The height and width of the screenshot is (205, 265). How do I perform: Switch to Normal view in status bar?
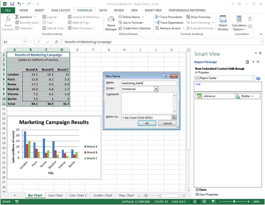195,202
